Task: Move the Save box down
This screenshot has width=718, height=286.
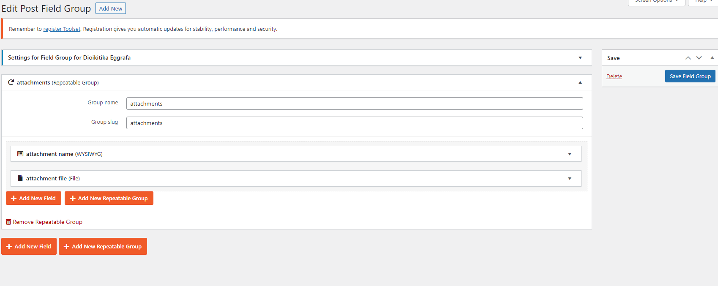Action: (699, 58)
